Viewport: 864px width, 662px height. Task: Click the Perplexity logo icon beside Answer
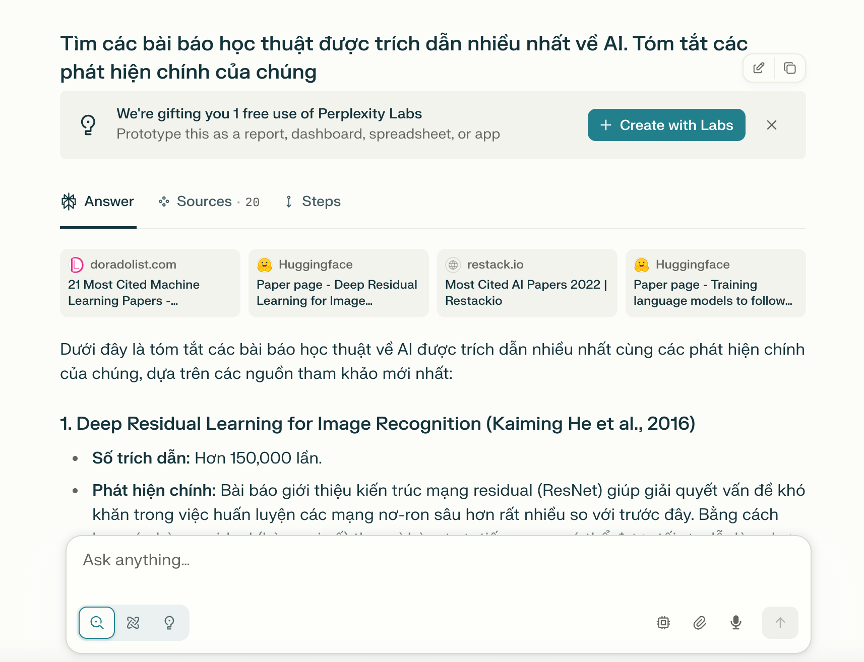coord(69,202)
